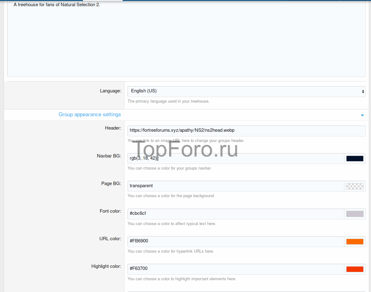Open the dark navy Navbar BG swatch
Screen dimensions: 371x292
point(355,158)
